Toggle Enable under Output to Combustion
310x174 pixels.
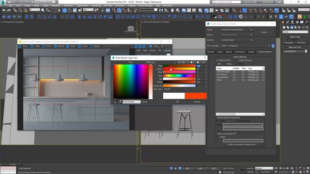tap(218, 137)
